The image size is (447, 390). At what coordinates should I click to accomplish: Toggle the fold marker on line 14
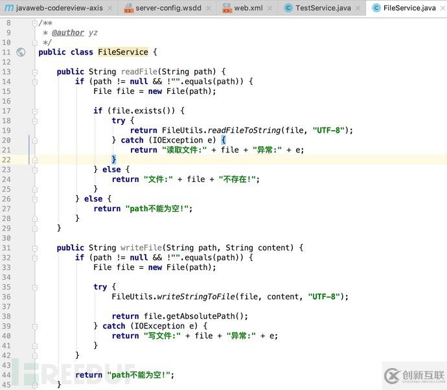[x=35, y=82]
